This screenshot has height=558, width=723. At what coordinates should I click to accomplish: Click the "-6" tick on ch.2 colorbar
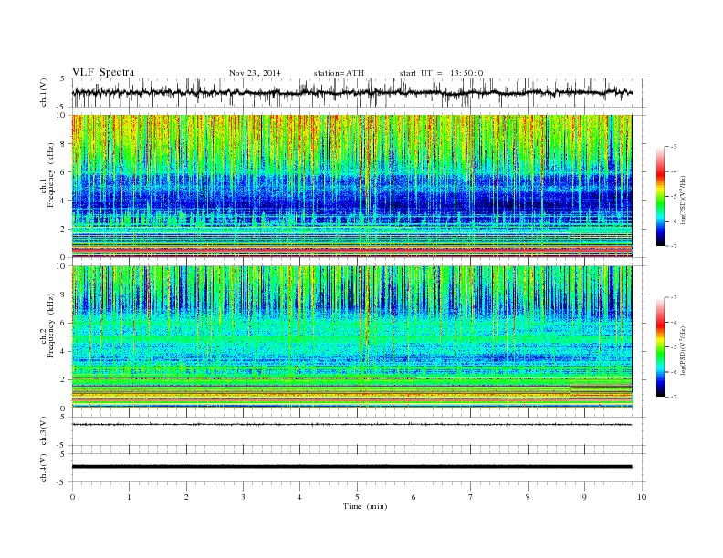click(674, 372)
